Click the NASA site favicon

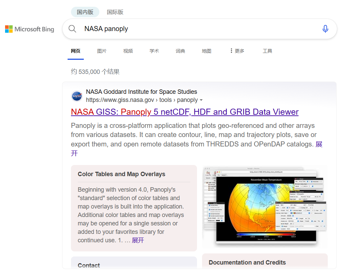77,96
